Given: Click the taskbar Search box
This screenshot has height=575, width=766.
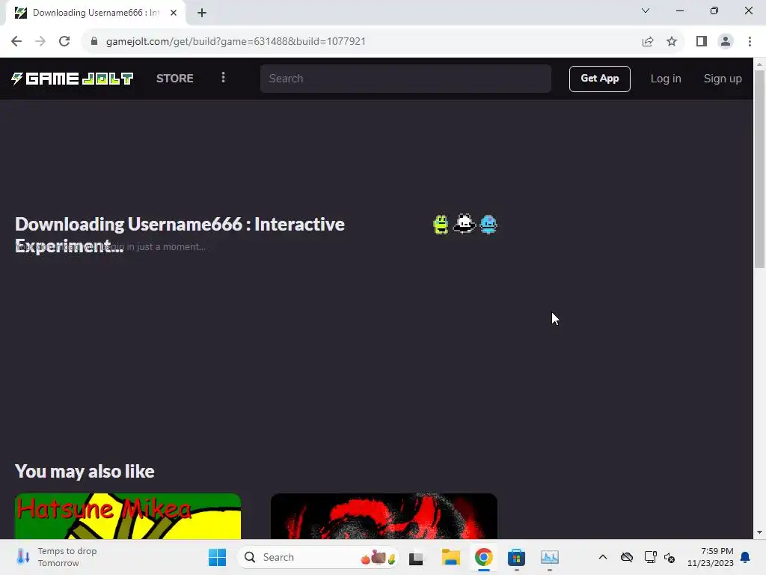Looking at the screenshot, I should (x=318, y=557).
